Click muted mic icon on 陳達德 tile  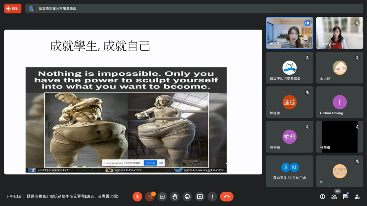click(x=307, y=92)
